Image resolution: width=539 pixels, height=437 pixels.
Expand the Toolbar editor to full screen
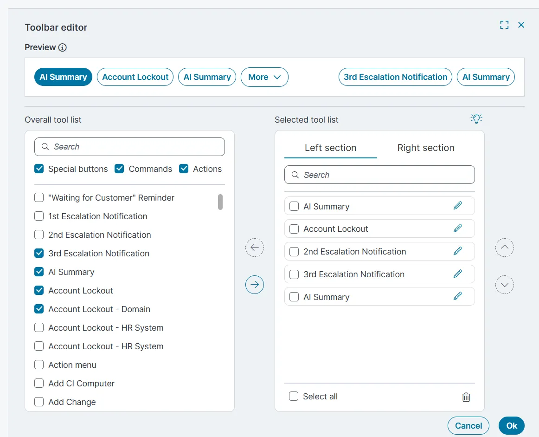pyautogui.click(x=504, y=25)
